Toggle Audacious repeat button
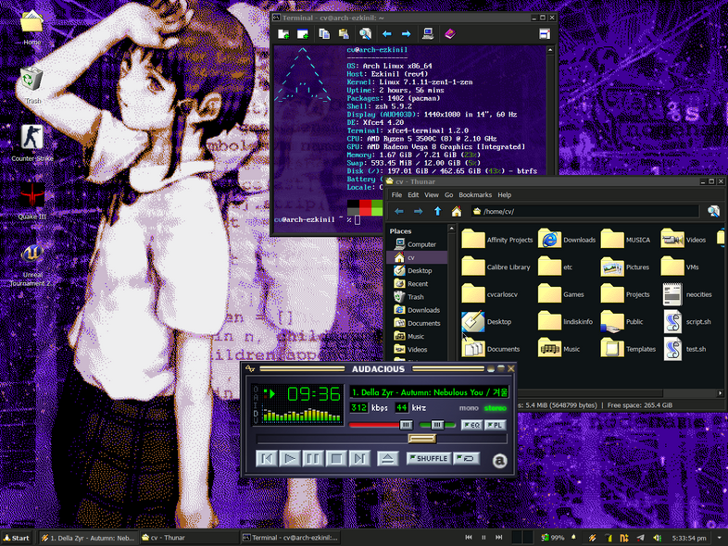The height and width of the screenshot is (546, 728). 466,458
